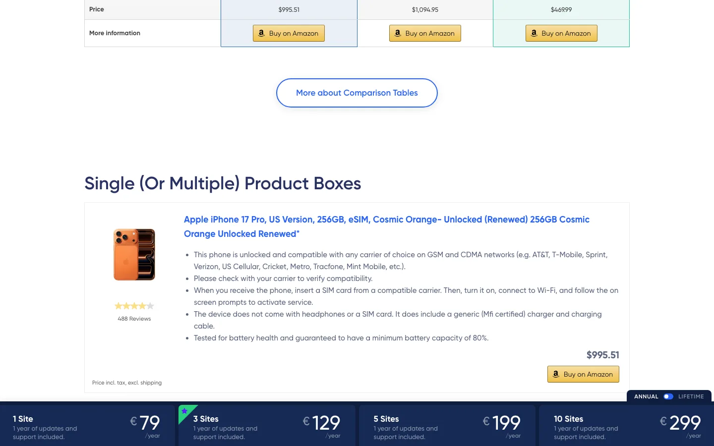Screen dimensions: 714x446
Task: Click Buy on Amazon under the $995.51 column
Action: [x=289, y=33]
